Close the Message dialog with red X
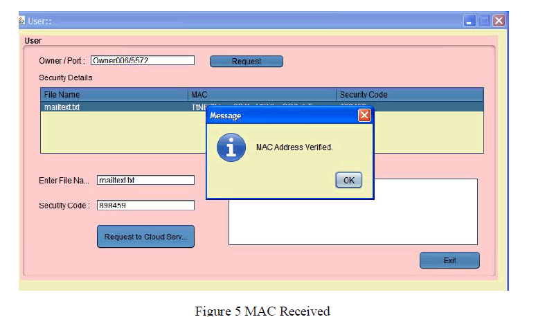545x317 pixels. pos(364,116)
